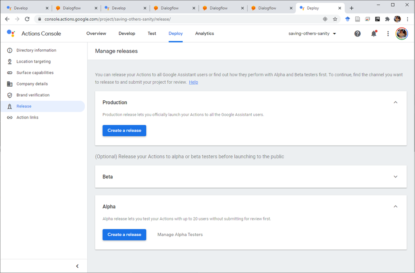Switch to the Develop tab
The height and width of the screenshot is (273, 415).
click(x=127, y=34)
